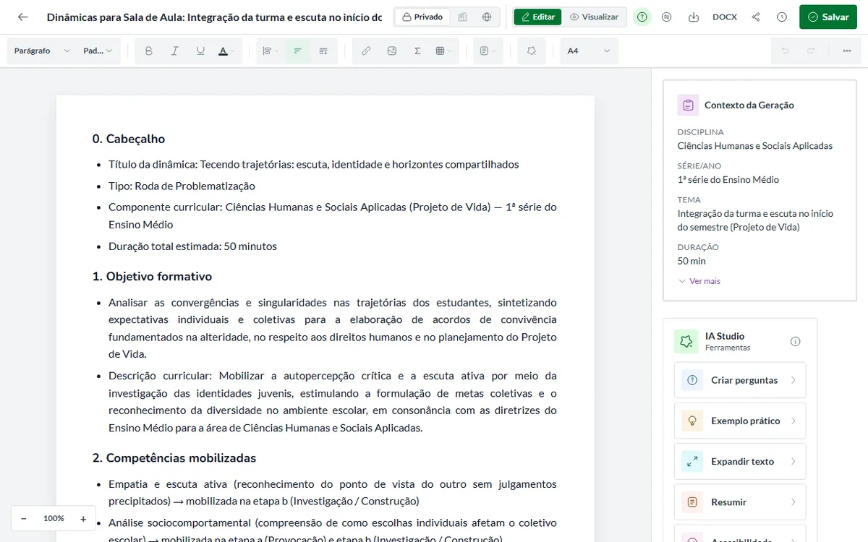Screen dimensions: 868x542
Task: Click the download icon
Action: (694, 17)
